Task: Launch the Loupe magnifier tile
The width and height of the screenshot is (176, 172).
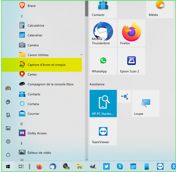Action: 146,103
